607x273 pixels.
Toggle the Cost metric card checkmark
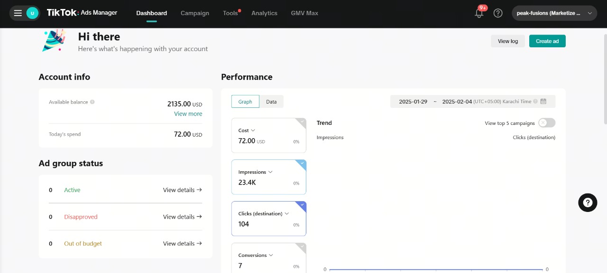tap(302, 122)
